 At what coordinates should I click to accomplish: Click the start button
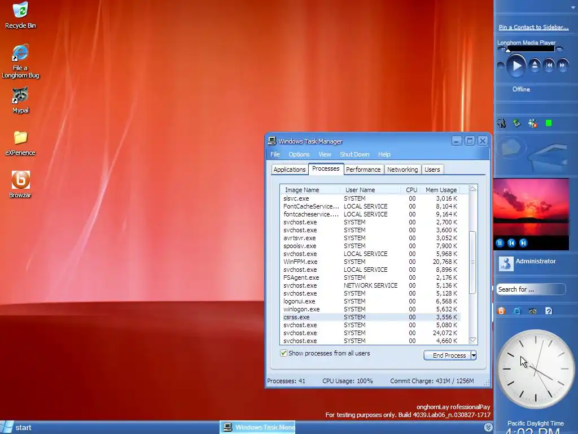click(16, 427)
